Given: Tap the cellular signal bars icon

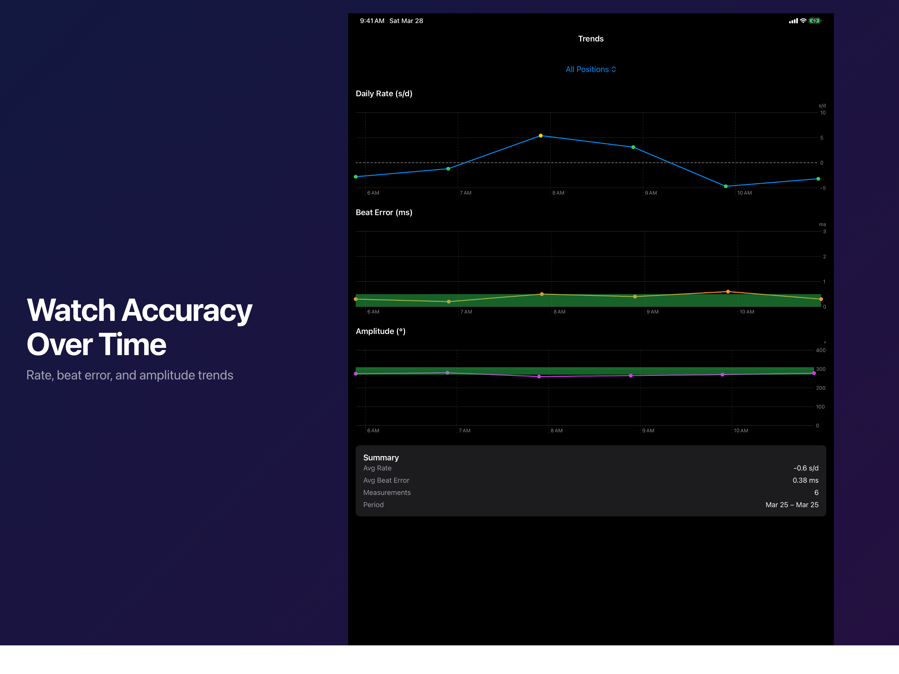Looking at the screenshot, I should [x=793, y=21].
